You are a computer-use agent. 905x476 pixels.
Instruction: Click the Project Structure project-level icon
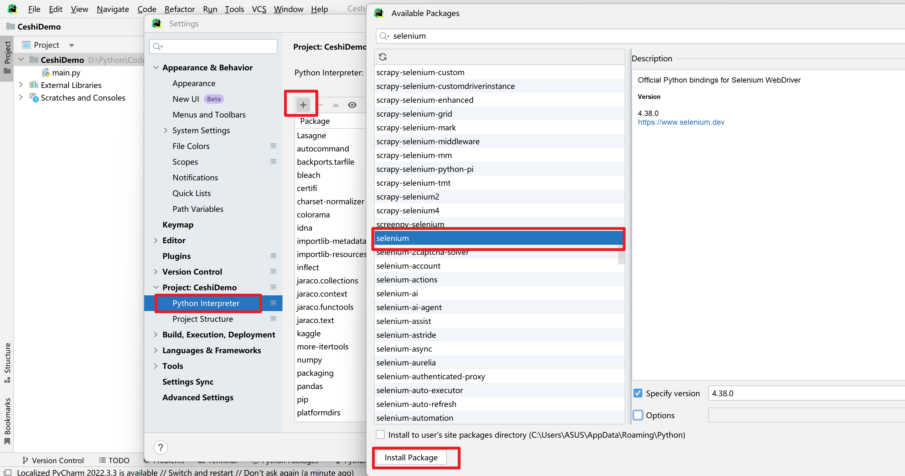pyautogui.click(x=273, y=319)
